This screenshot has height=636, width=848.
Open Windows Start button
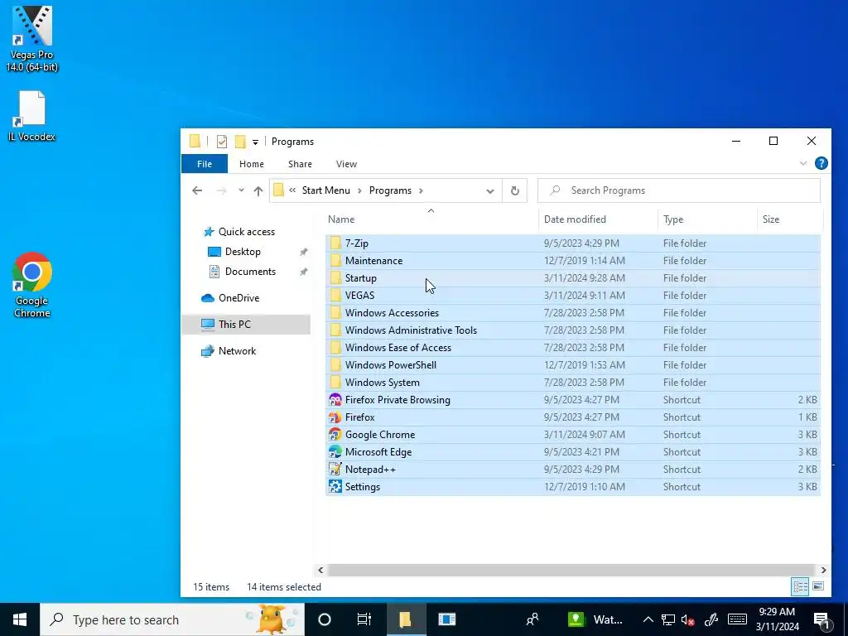coord(20,619)
